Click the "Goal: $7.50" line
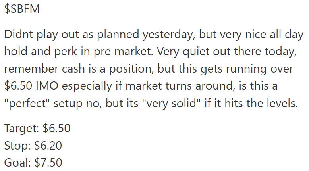 pos(33,163)
